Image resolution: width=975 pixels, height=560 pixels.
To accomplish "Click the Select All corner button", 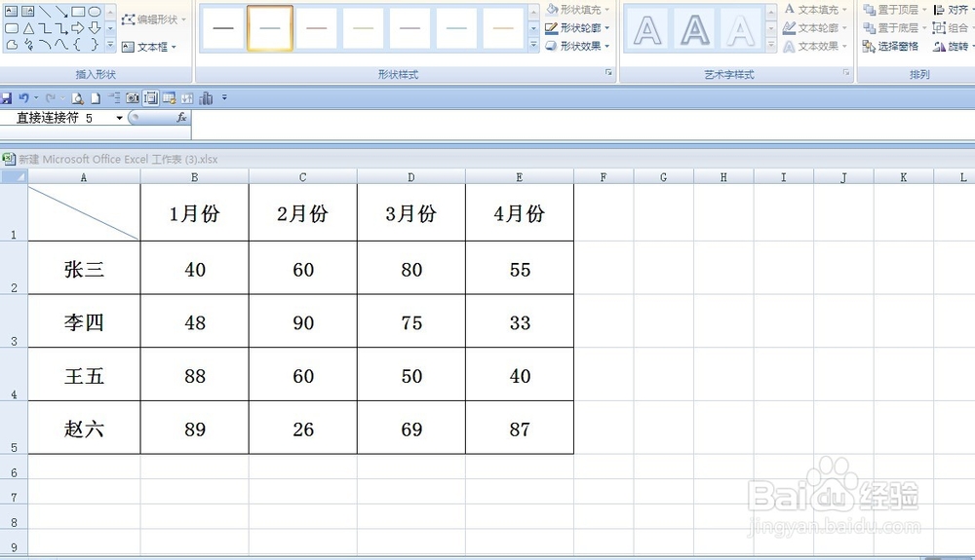I will click(14, 177).
